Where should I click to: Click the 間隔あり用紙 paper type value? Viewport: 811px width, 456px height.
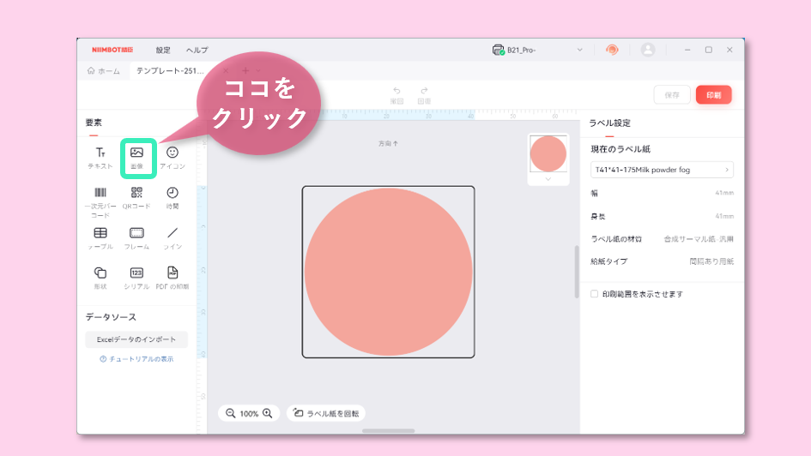pos(711,261)
